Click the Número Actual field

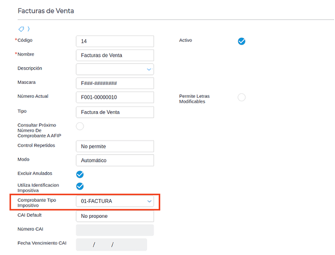tap(114, 97)
